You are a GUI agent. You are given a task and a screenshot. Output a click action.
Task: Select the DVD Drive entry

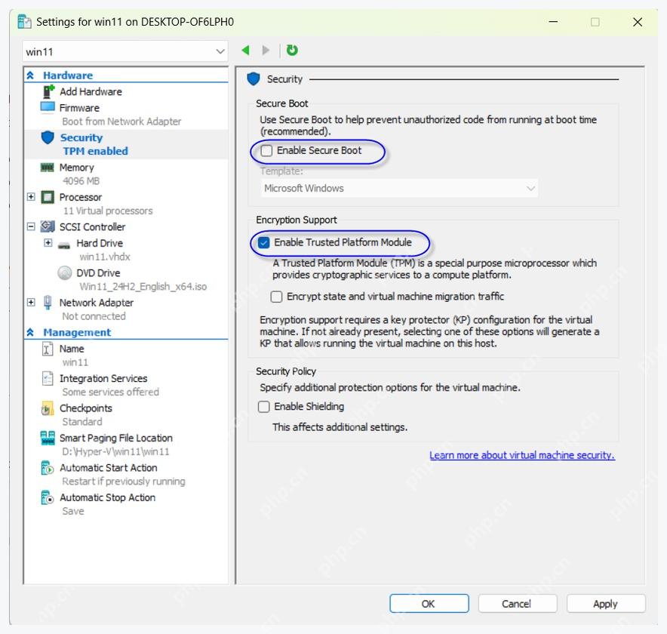(98, 273)
